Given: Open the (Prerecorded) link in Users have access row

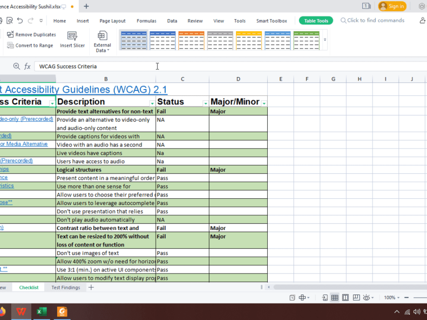Looking at the screenshot, I should coord(16,160).
